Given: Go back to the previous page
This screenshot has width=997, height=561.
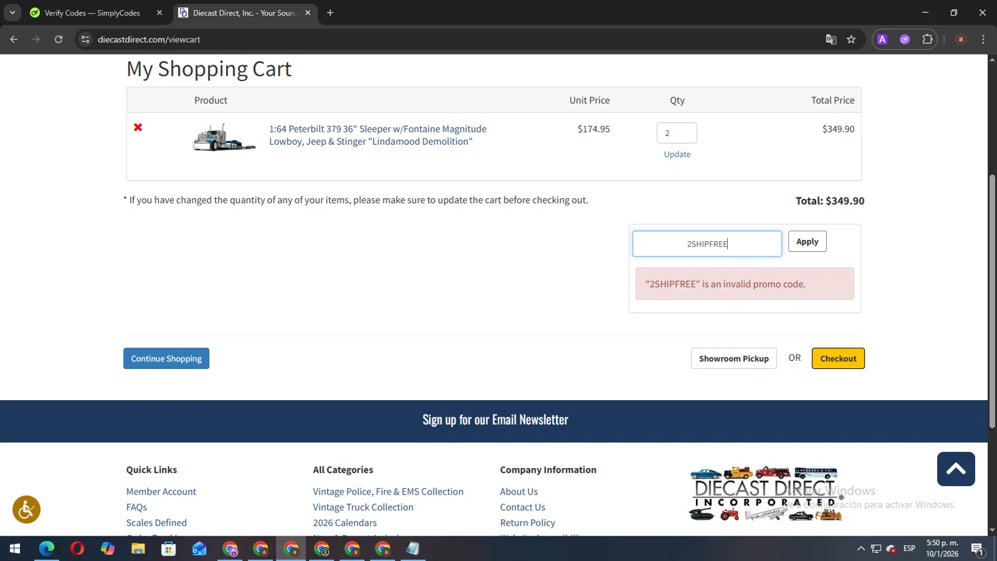Looking at the screenshot, I should click(x=14, y=39).
